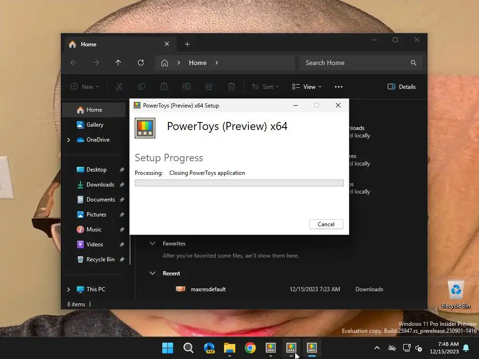
Task: Collapse the Recent section
Action: pos(152,273)
